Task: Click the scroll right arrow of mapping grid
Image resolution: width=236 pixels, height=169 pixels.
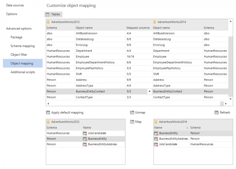Action: coord(226,104)
